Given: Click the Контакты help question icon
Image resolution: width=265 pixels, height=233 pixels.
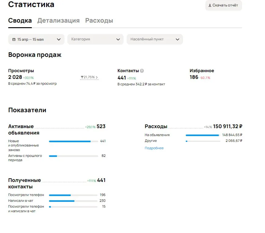Looking at the screenshot, I should tap(142, 71).
